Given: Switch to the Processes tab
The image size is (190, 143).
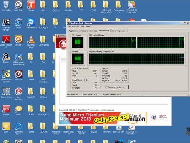Looking at the screenshot, I should tap(84, 31).
